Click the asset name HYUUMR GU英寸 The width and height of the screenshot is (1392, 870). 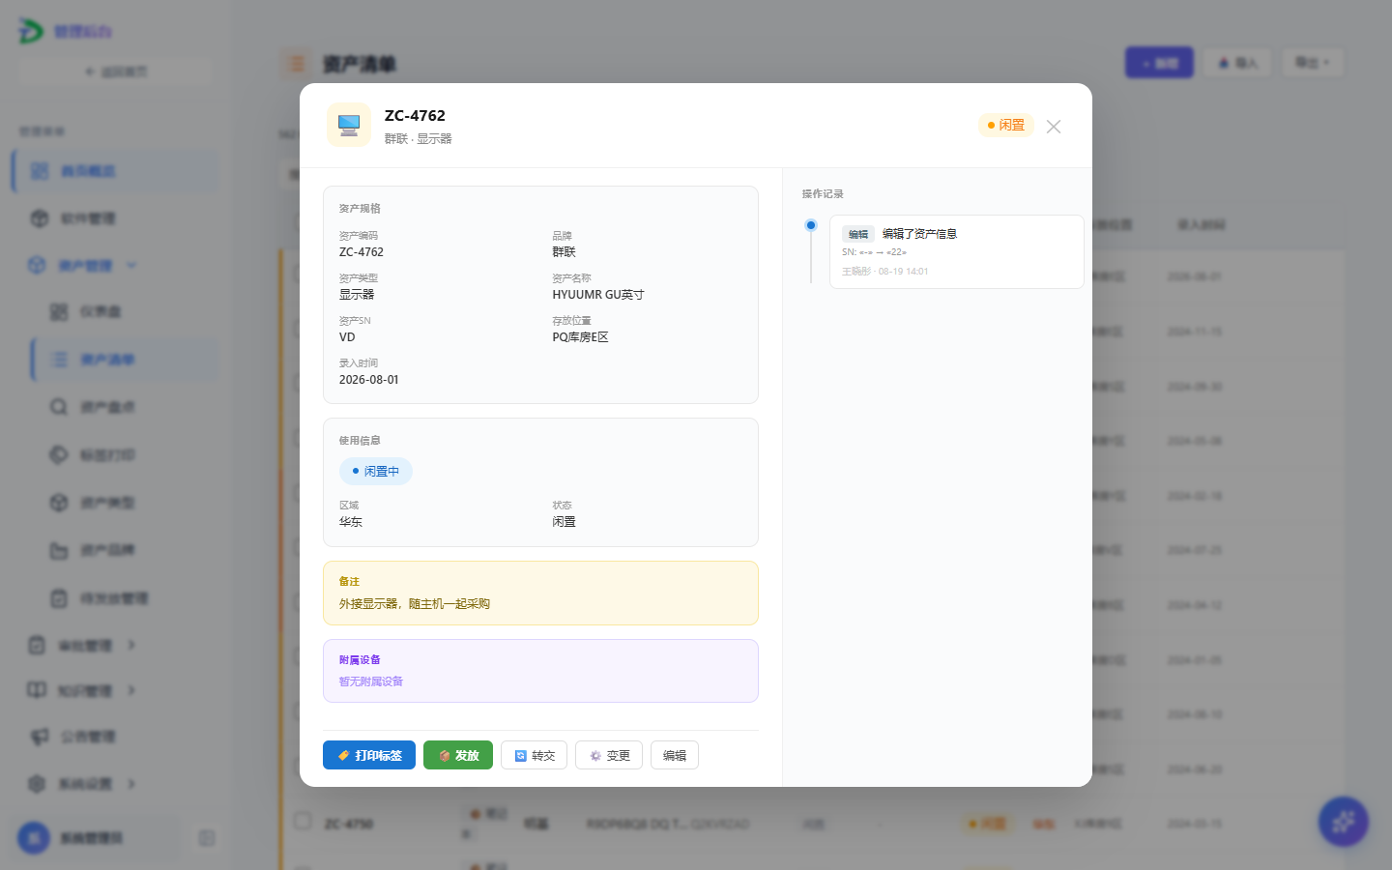pyautogui.click(x=598, y=294)
